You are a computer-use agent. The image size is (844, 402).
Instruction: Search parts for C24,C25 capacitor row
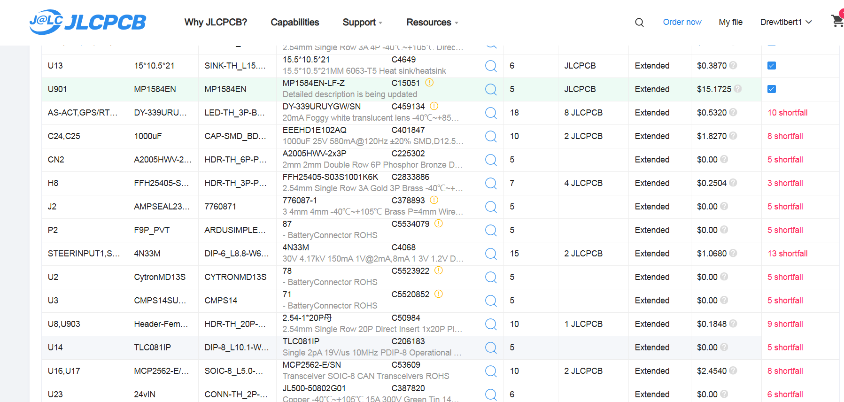[x=491, y=136]
